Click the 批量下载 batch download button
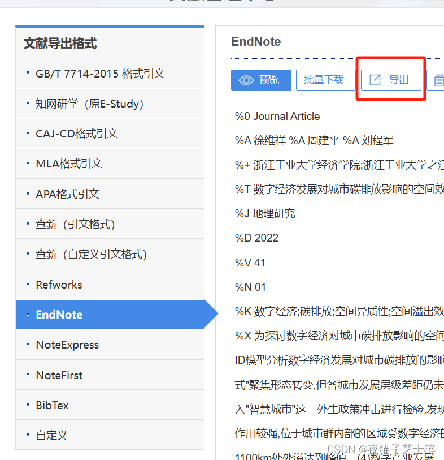 325,80
